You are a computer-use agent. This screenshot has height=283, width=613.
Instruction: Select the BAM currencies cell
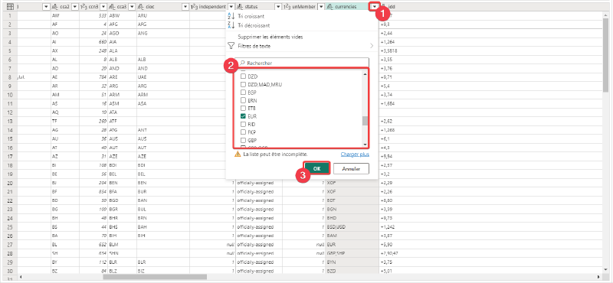click(x=352, y=236)
